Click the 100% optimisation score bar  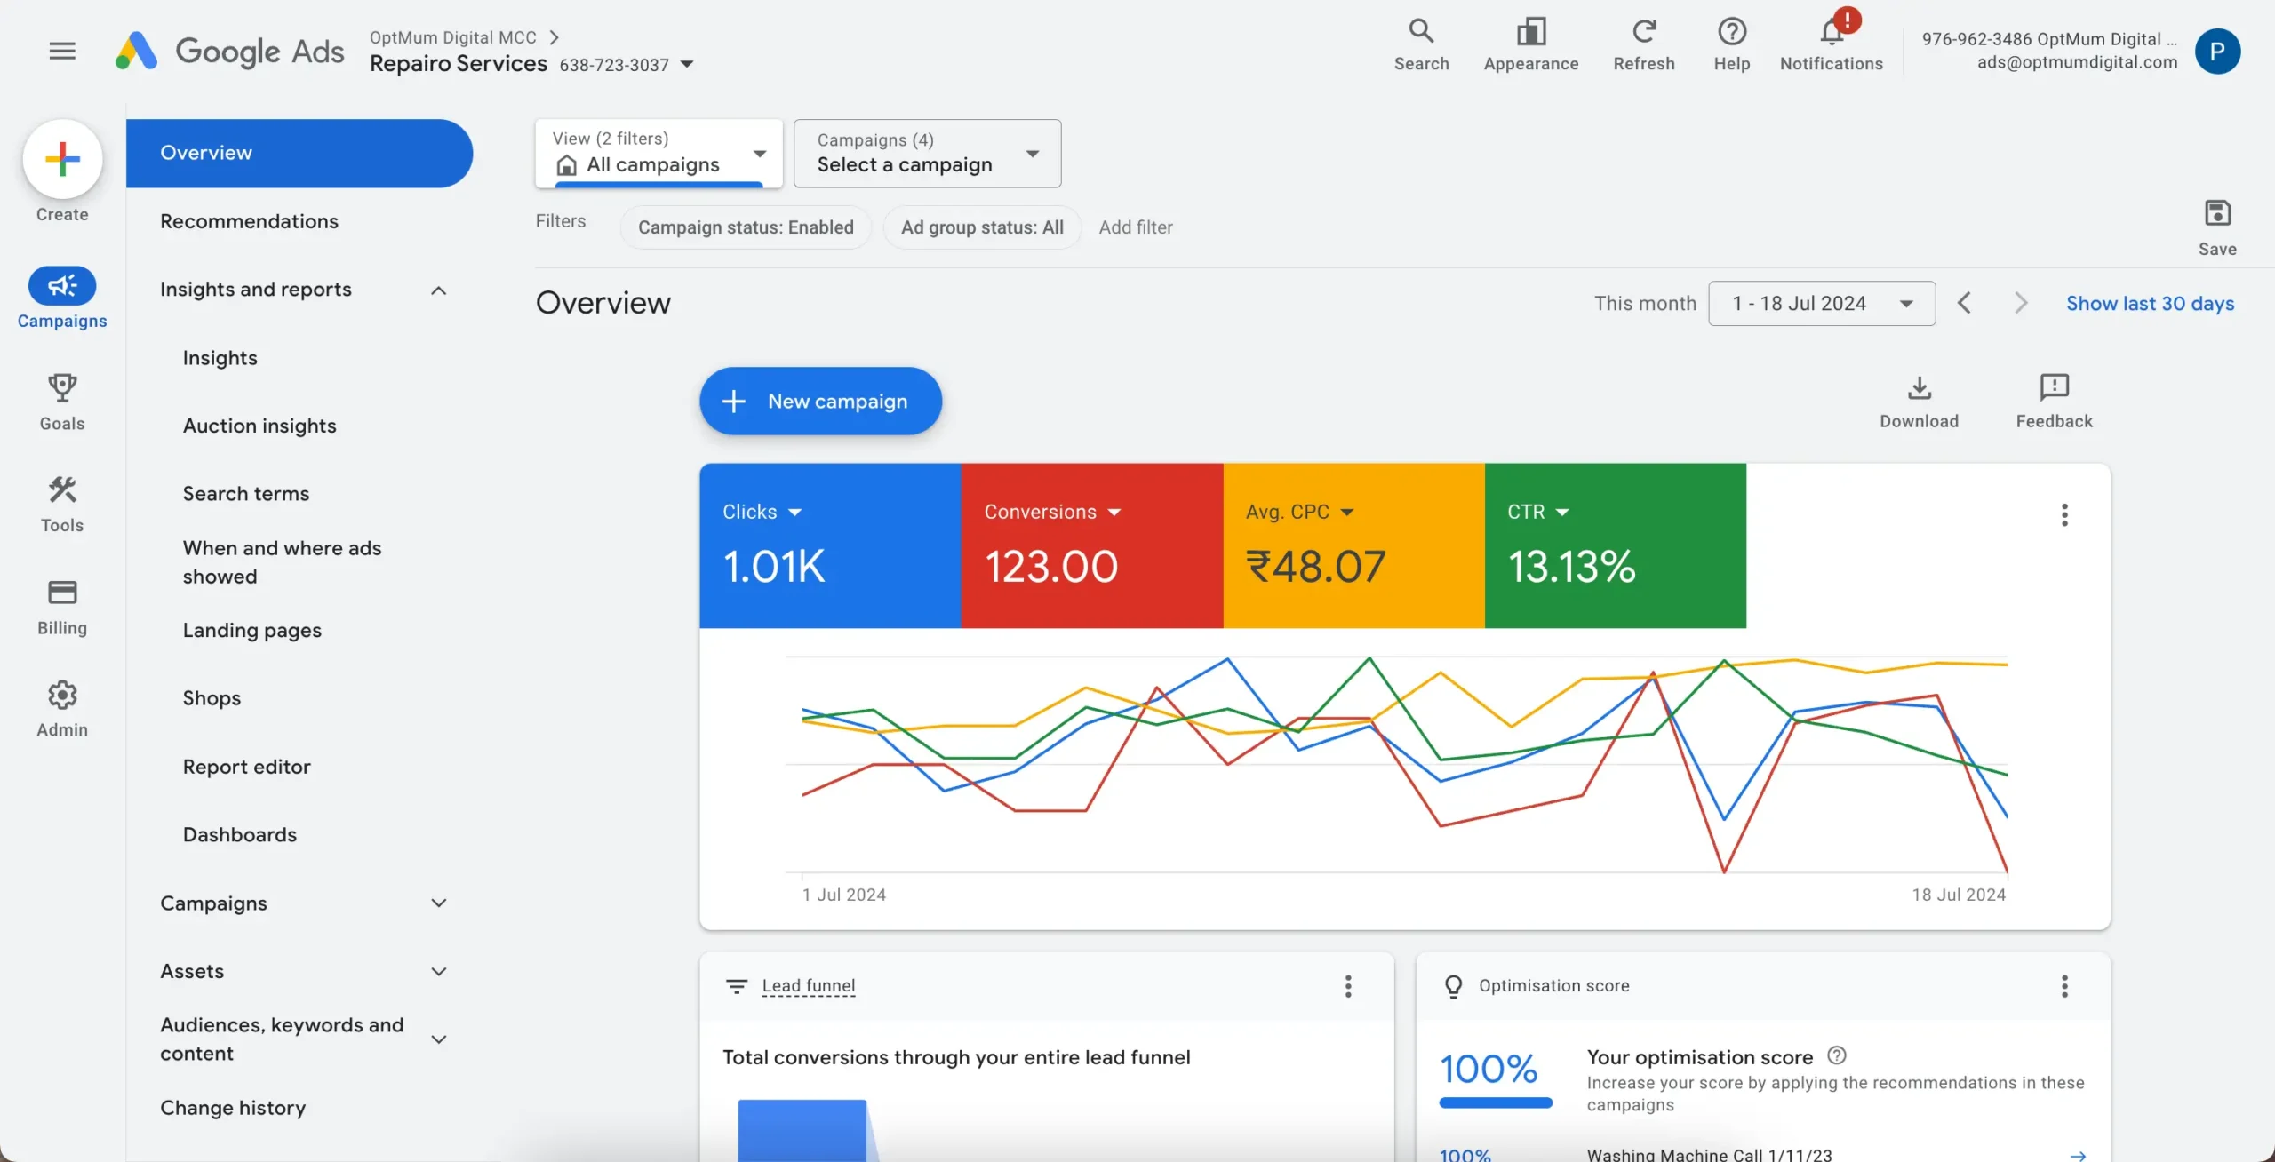1495,1102
